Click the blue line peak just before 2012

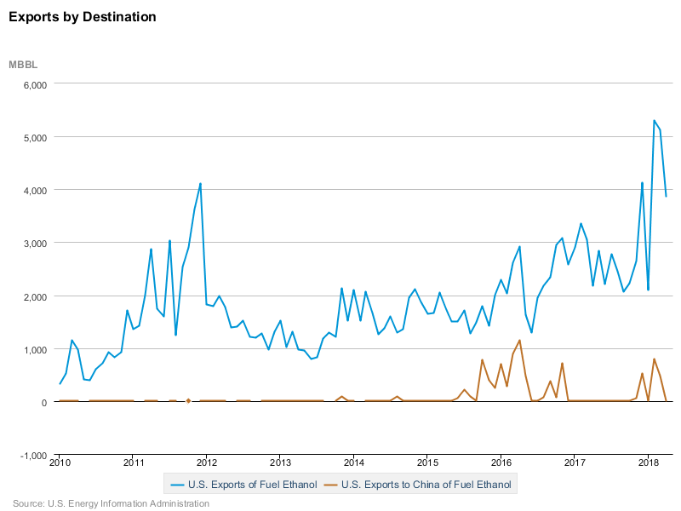click(x=200, y=183)
